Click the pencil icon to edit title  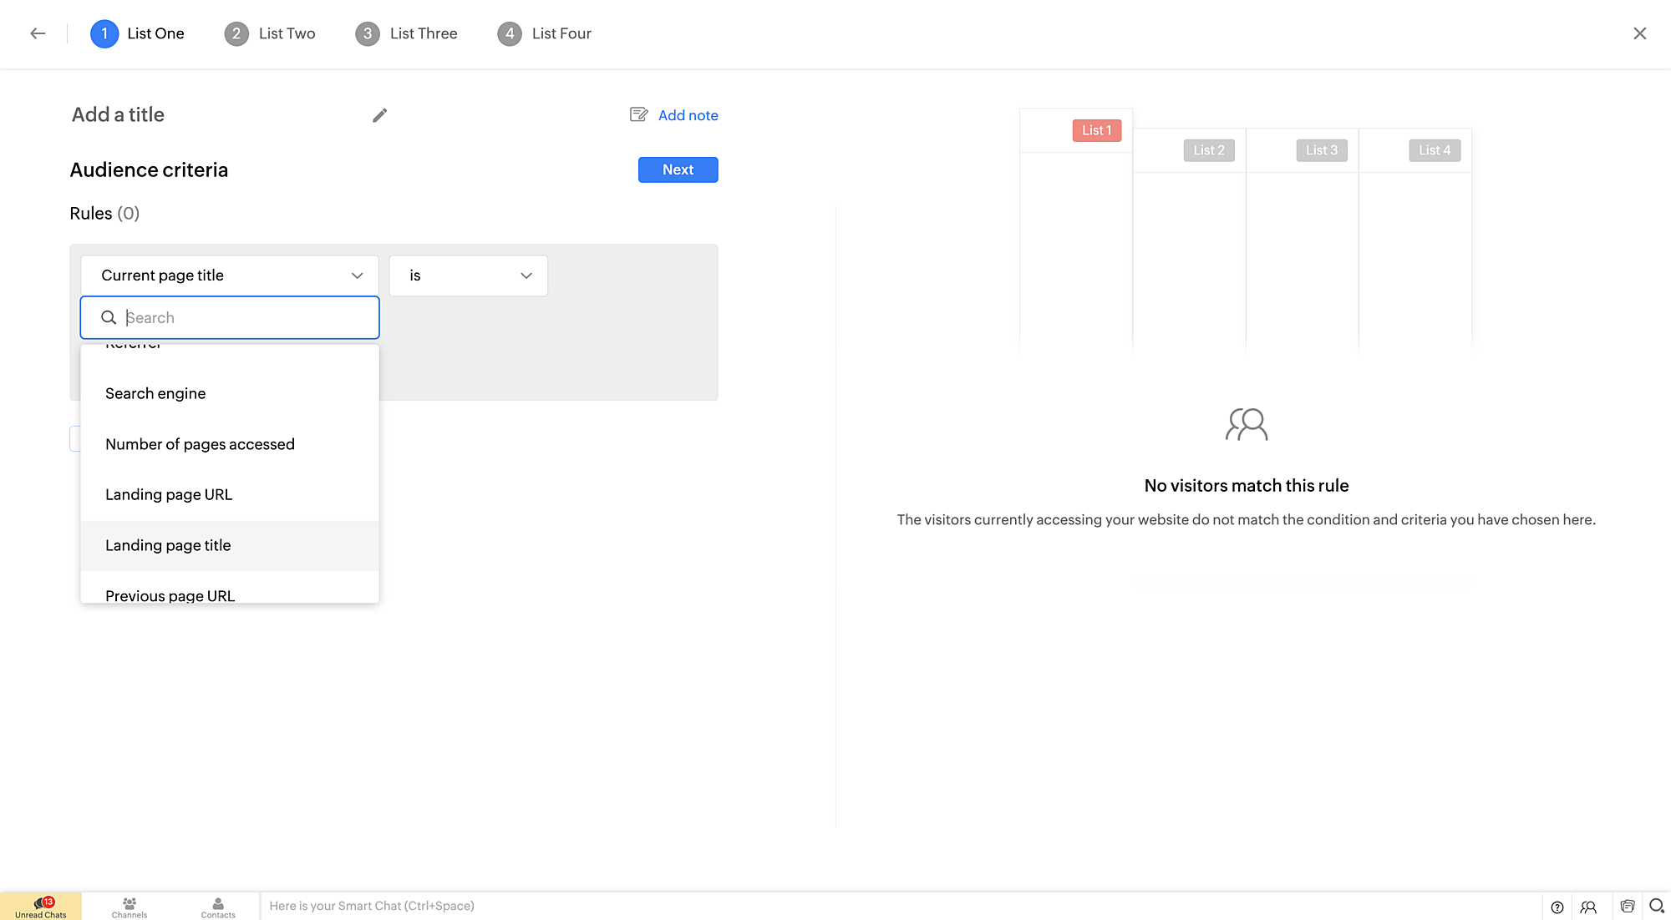point(380,114)
